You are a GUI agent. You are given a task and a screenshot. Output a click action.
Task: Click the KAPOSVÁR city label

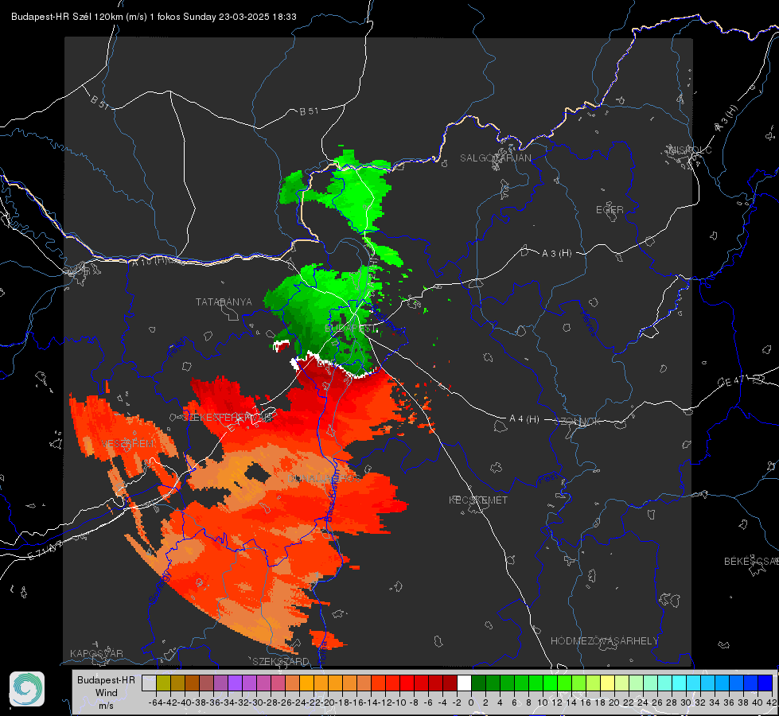click(96, 653)
